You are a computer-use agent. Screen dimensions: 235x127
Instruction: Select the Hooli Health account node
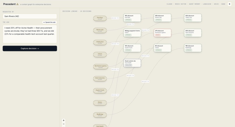pyautogui.click(x=100, y=126)
